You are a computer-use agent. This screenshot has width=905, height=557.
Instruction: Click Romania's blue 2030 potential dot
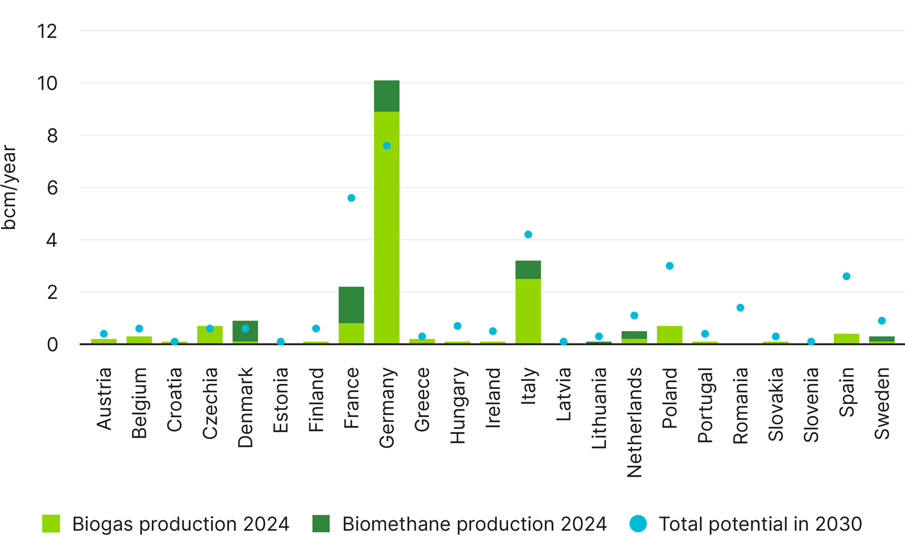tap(741, 307)
